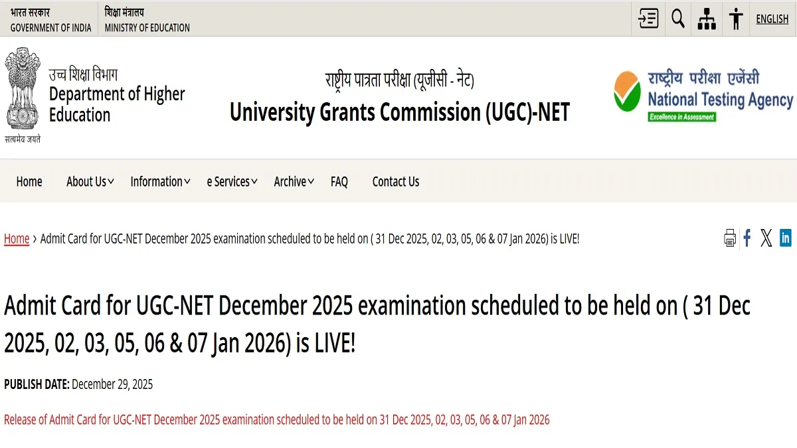Expand the Information dropdown menu

pyautogui.click(x=160, y=182)
